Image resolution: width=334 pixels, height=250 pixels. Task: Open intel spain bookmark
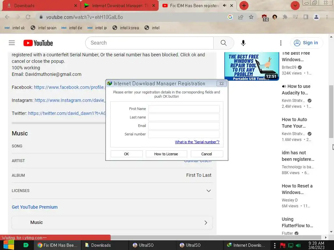(x=44, y=28)
